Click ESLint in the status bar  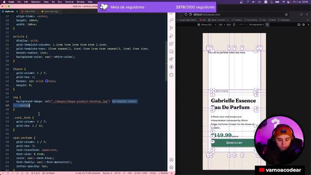(153, 173)
